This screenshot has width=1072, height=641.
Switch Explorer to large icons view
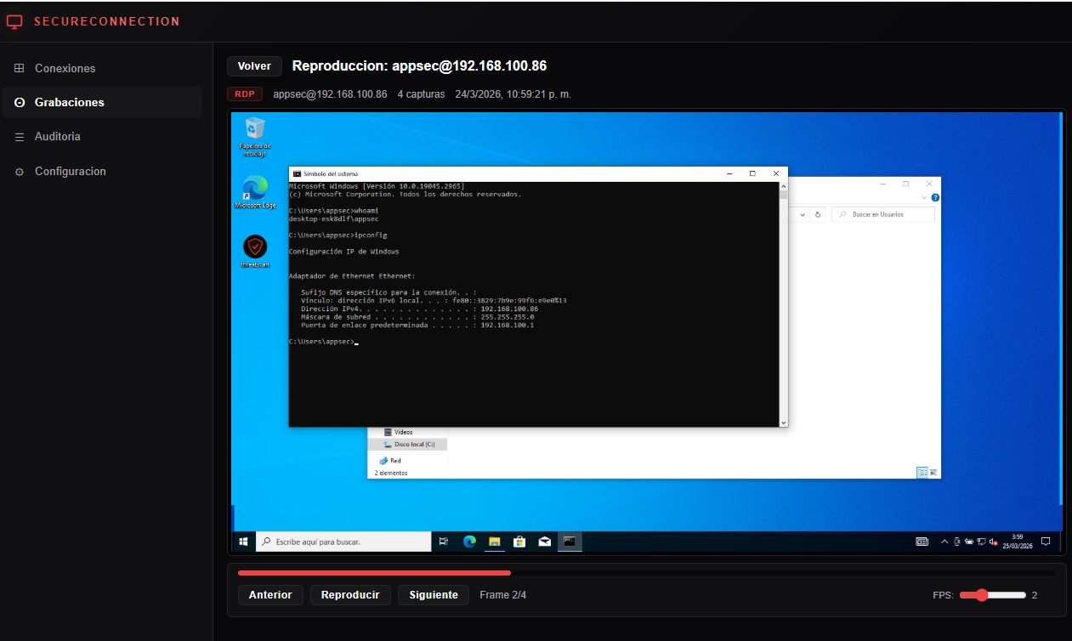point(933,473)
